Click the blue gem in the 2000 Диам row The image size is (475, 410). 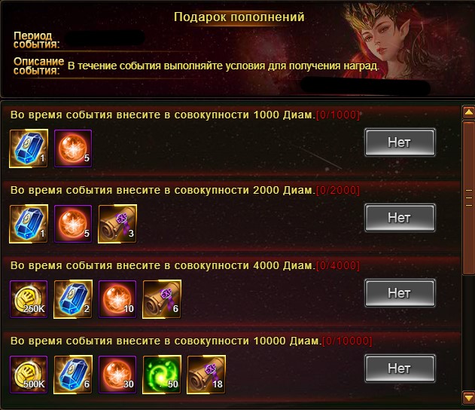tap(29, 224)
